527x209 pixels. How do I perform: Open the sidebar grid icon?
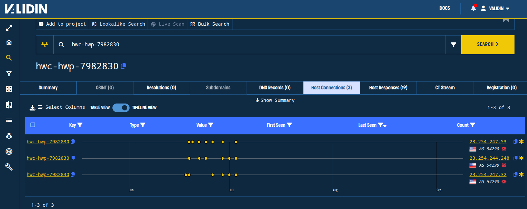click(9, 89)
